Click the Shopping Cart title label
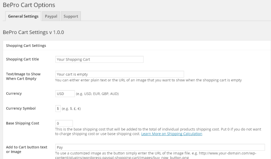The width and height of the screenshot is (271, 159). pyautogui.click(x=23, y=59)
